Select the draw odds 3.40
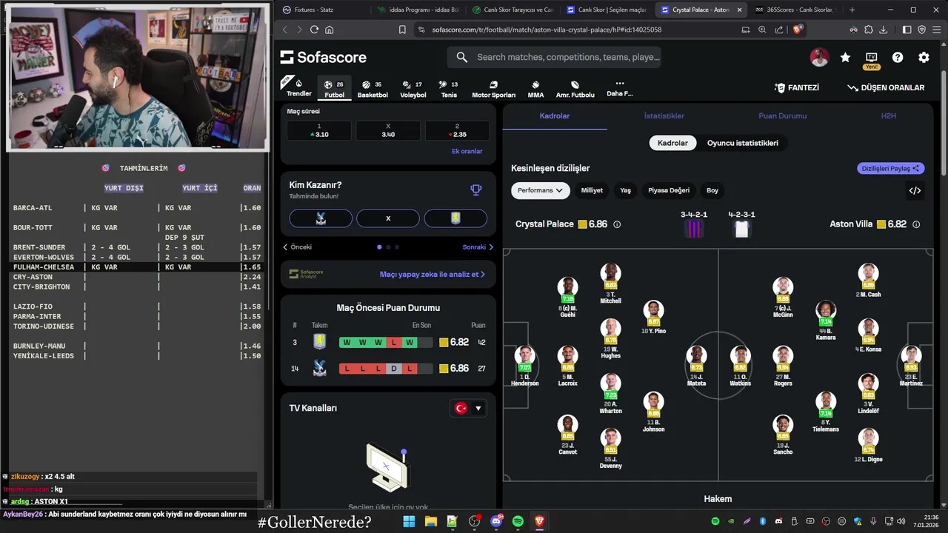 coord(388,130)
